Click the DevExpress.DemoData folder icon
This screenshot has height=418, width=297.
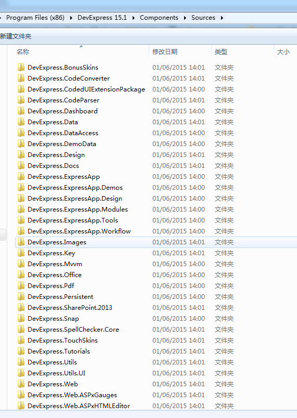click(x=21, y=143)
